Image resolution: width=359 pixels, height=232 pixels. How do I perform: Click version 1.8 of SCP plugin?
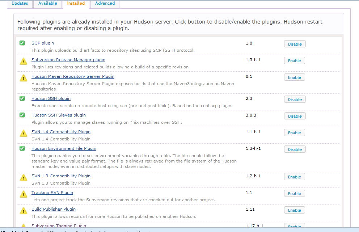click(x=249, y=43)
